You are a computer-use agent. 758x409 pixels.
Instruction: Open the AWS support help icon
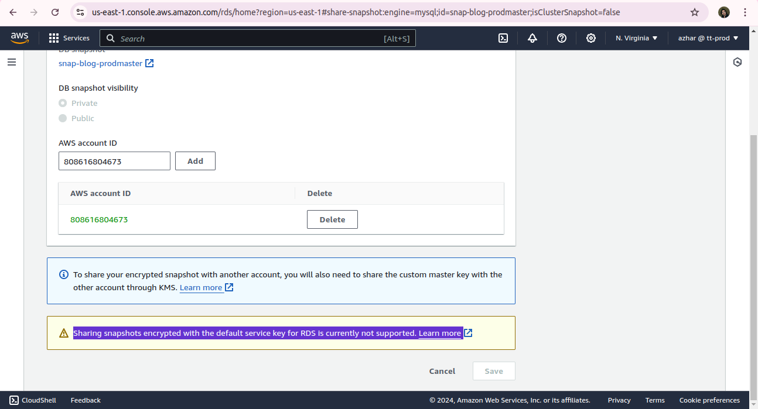pos(562,38)
